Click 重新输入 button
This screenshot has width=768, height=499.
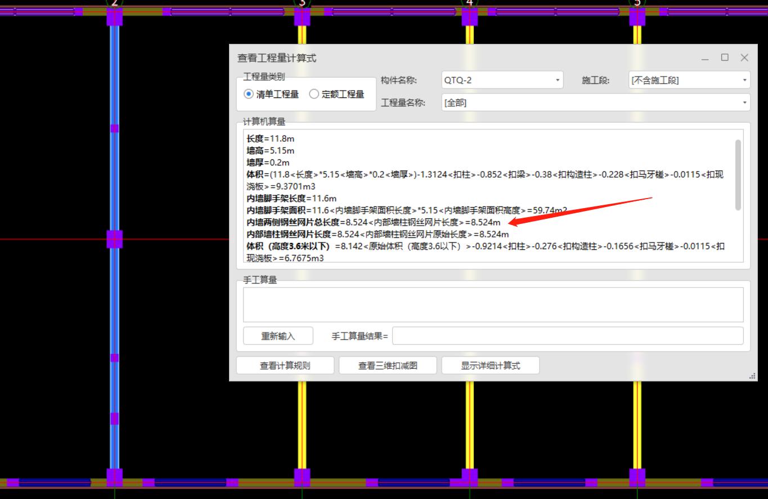(x=278, y=336)
